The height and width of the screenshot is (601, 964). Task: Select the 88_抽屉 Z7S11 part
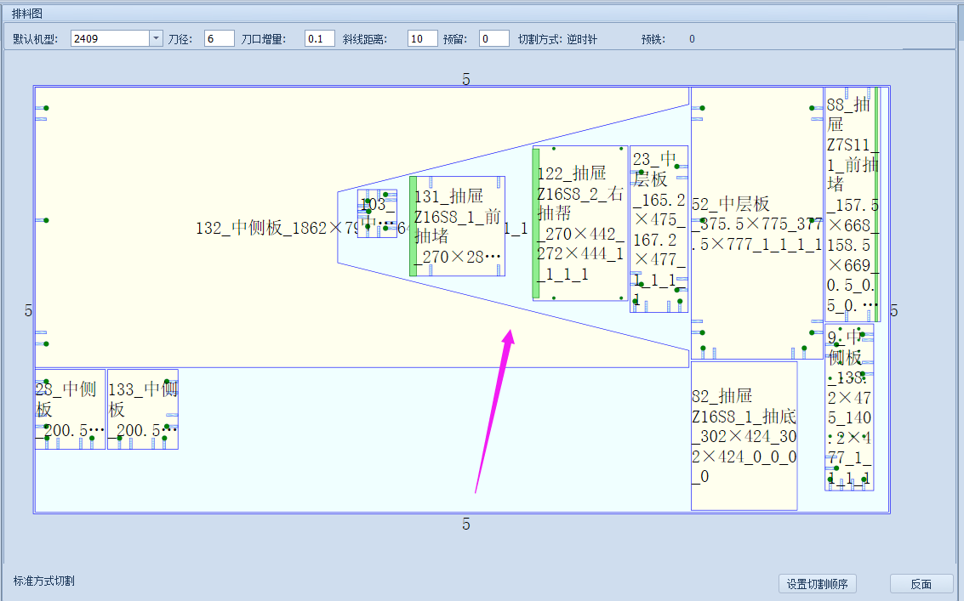[x=852, y=205]
